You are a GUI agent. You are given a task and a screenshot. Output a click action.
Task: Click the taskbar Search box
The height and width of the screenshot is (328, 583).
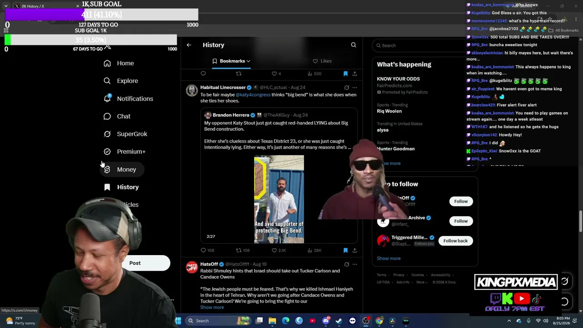tap(217, 321)
